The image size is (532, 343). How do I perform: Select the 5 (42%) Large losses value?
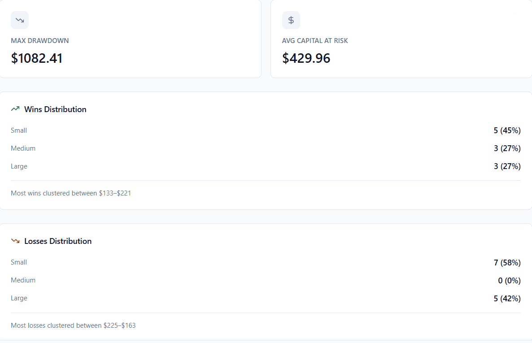[507, 298]
